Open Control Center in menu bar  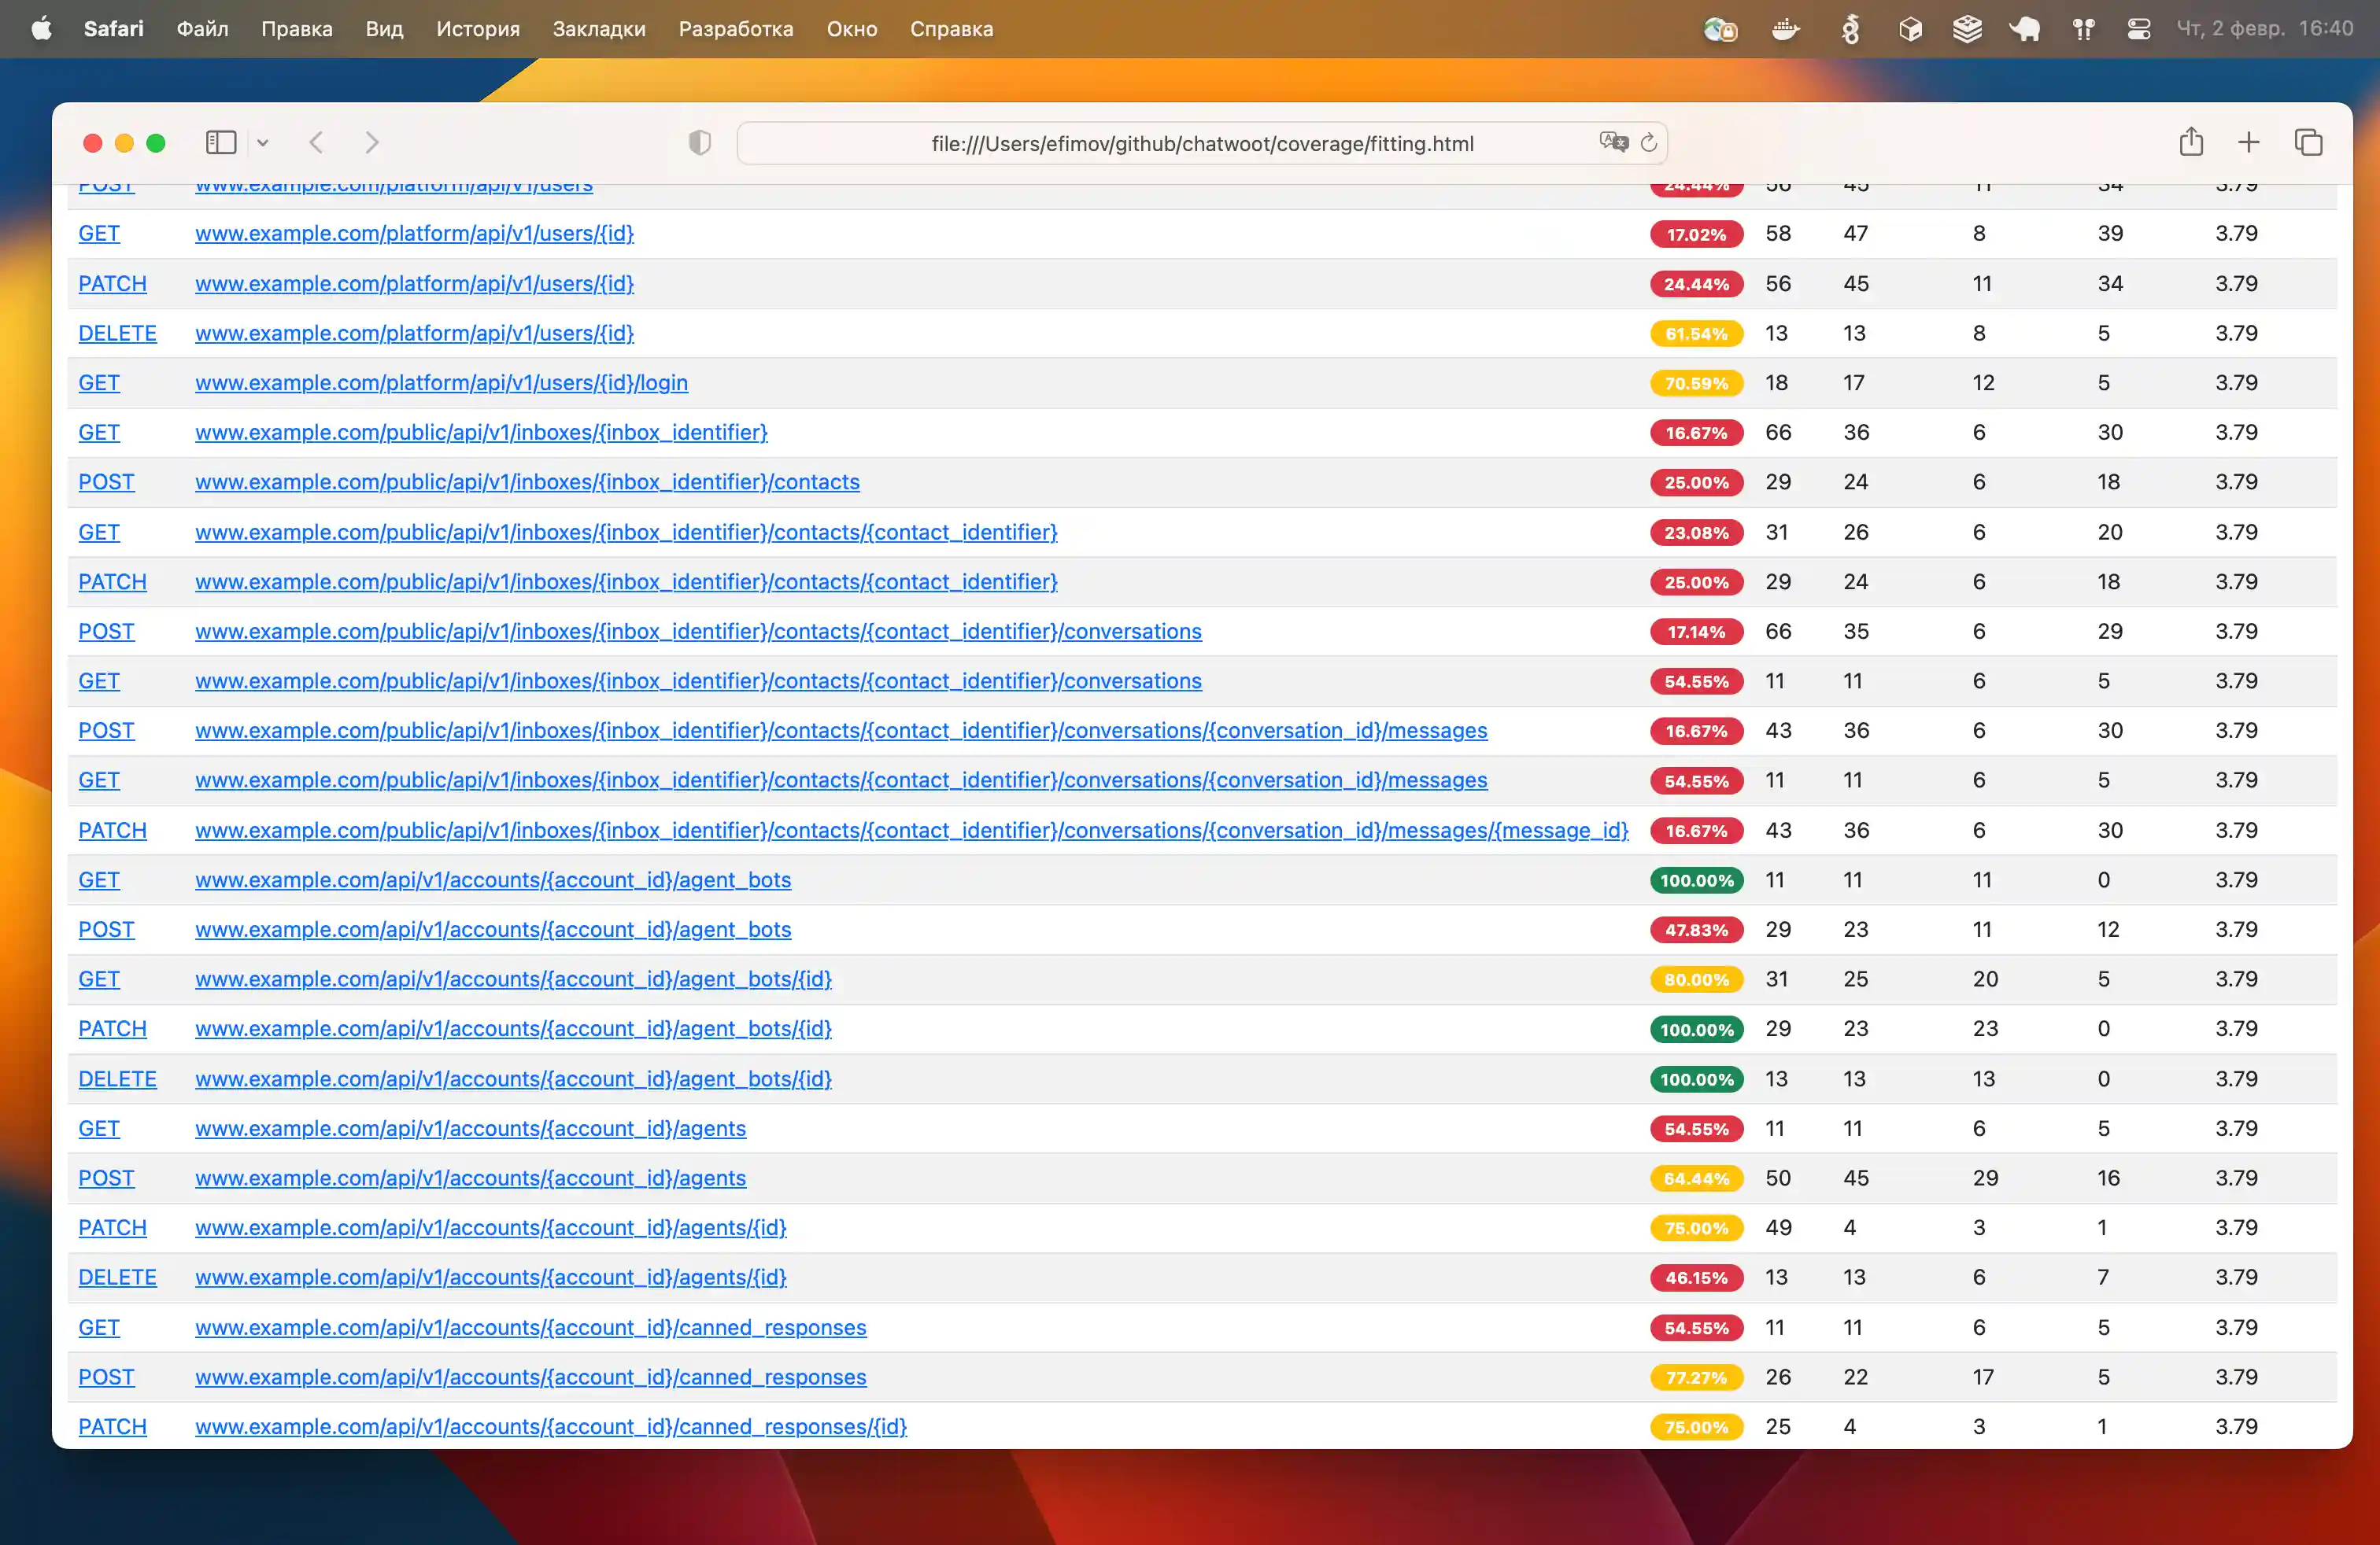[x=2139, y=29]
